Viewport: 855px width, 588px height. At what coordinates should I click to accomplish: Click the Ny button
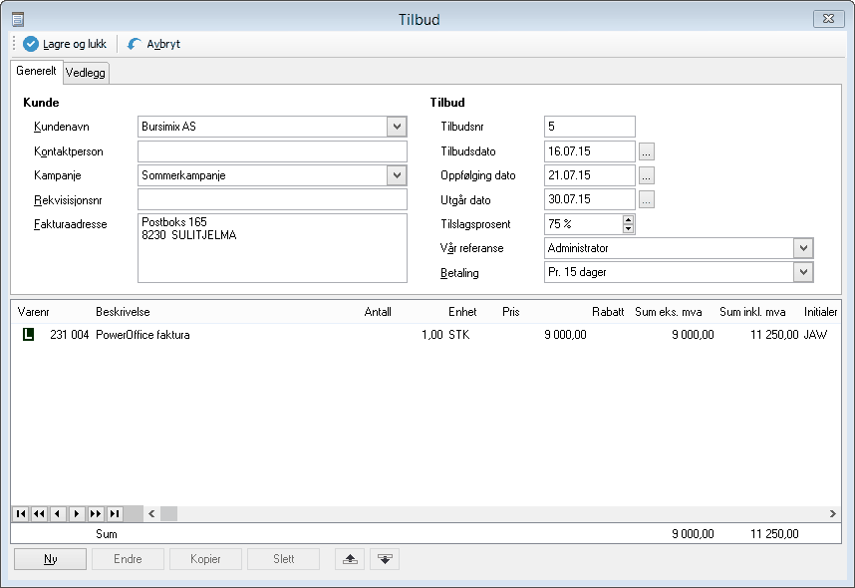point(50,559)
